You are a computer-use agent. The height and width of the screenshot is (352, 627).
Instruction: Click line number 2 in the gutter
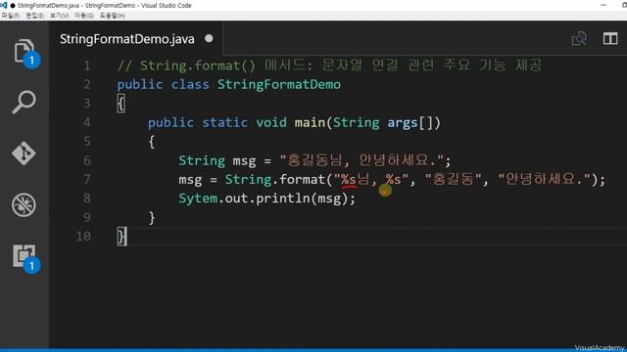tap(87, 84)
